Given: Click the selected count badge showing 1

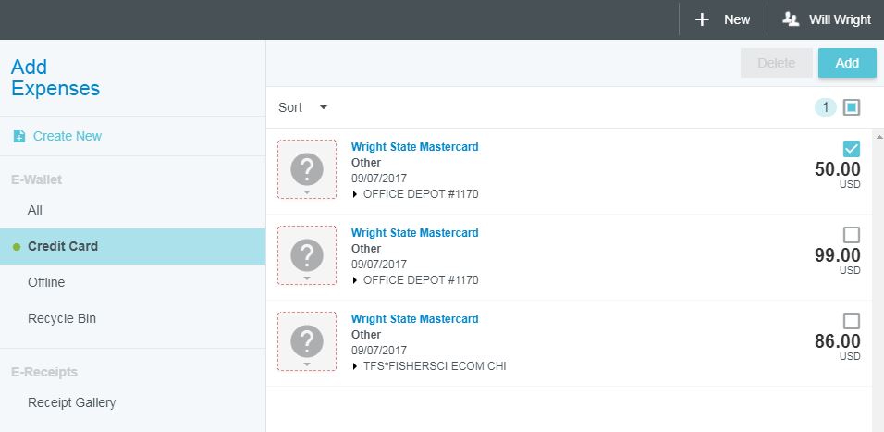Looking at the screenshot, I should click(x=825, y=107).
